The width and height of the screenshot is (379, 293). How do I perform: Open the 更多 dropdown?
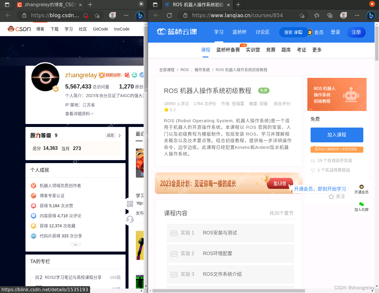317,50
